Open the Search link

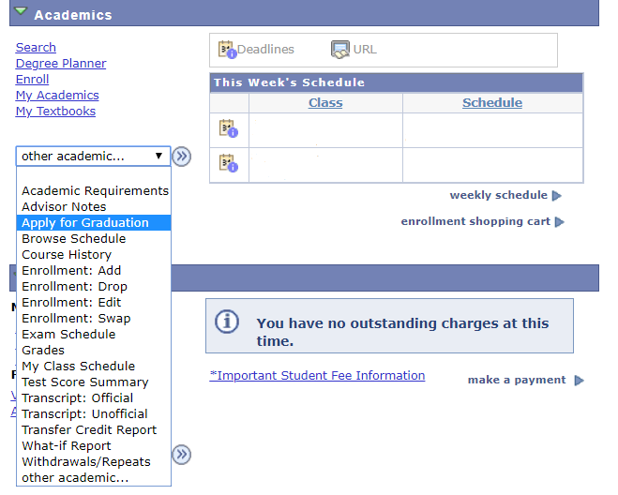pos(36,47)
